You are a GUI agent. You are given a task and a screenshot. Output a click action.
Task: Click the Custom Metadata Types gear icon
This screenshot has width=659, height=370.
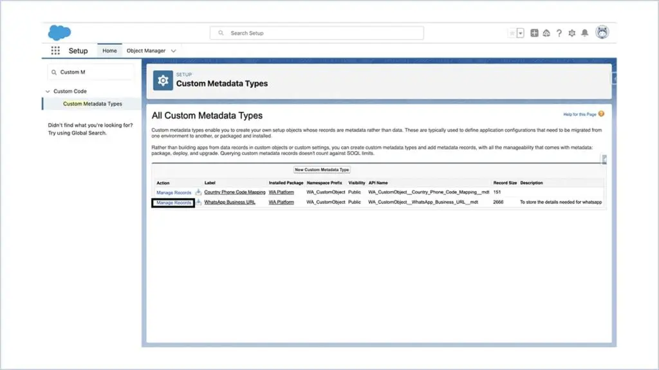click(x=163, y=80)
